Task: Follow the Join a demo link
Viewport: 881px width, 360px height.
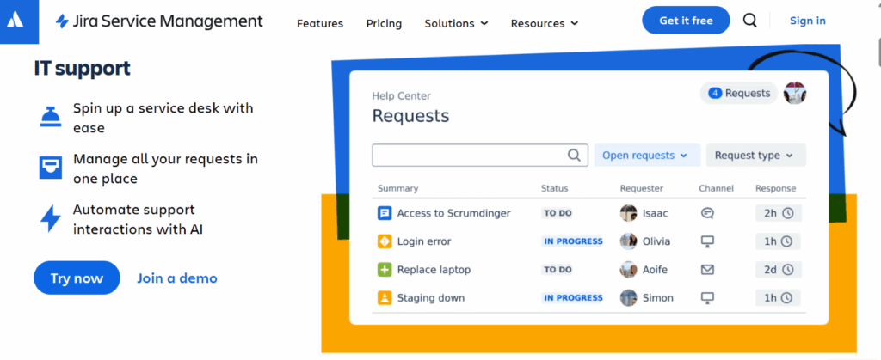Action: [177, 278]
